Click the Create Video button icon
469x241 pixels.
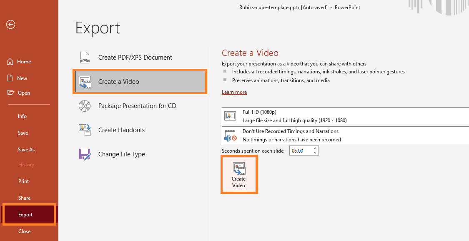[x=239, y=168]
